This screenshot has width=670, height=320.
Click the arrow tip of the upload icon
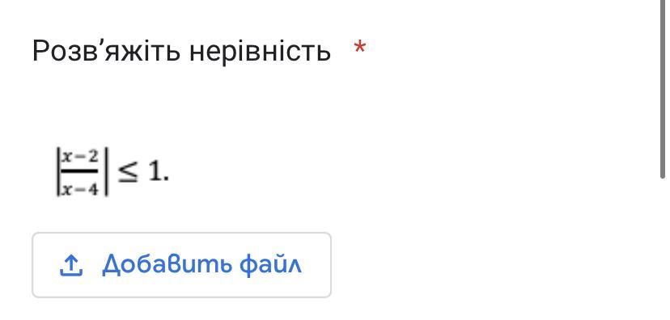point(71,258)
